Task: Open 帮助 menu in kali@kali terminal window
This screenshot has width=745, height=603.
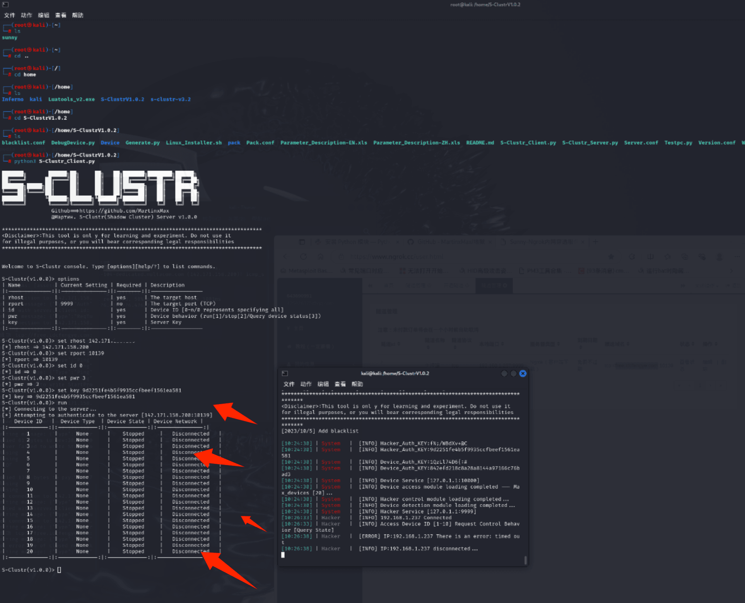Action: [x=357, y=384]
